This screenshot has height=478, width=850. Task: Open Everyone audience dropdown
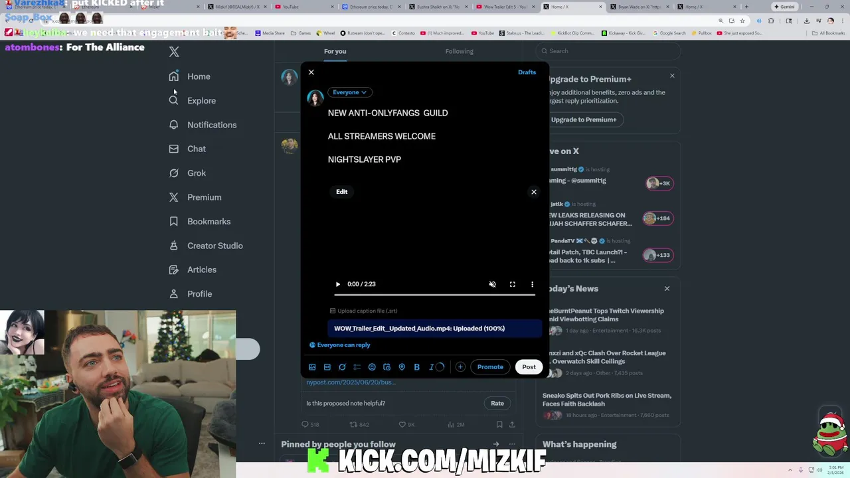pos(349,92)
